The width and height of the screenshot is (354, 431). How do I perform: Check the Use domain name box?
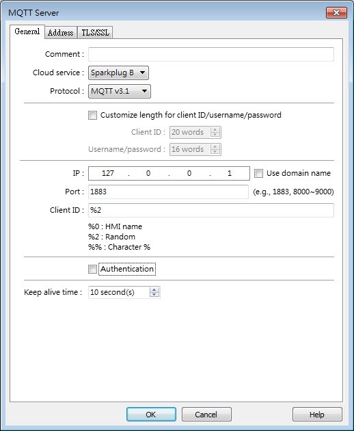[258, 174]
